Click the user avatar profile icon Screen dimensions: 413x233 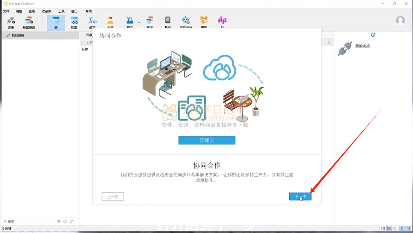400,20
